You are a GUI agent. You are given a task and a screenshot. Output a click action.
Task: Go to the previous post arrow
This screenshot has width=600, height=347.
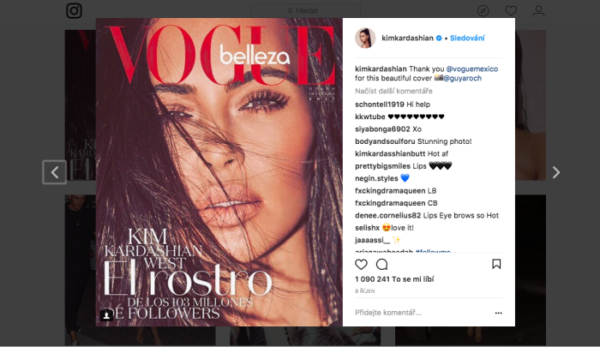pos(54,172)
